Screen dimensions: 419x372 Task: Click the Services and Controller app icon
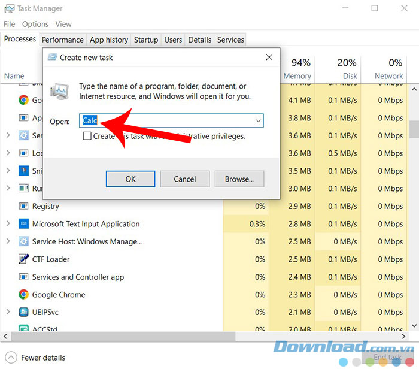[x=23, y=277]
